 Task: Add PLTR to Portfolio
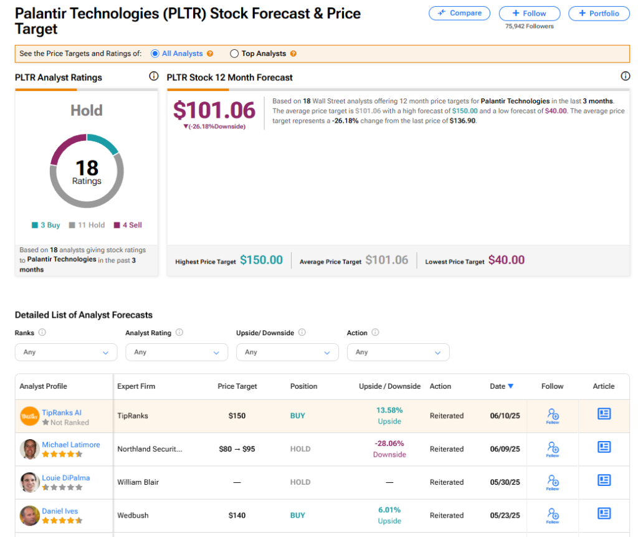[x=599, y=14]
